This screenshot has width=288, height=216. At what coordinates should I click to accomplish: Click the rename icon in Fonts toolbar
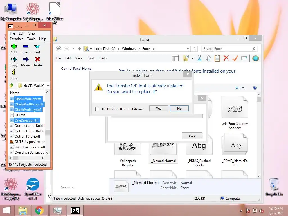[x=244, y=58]
